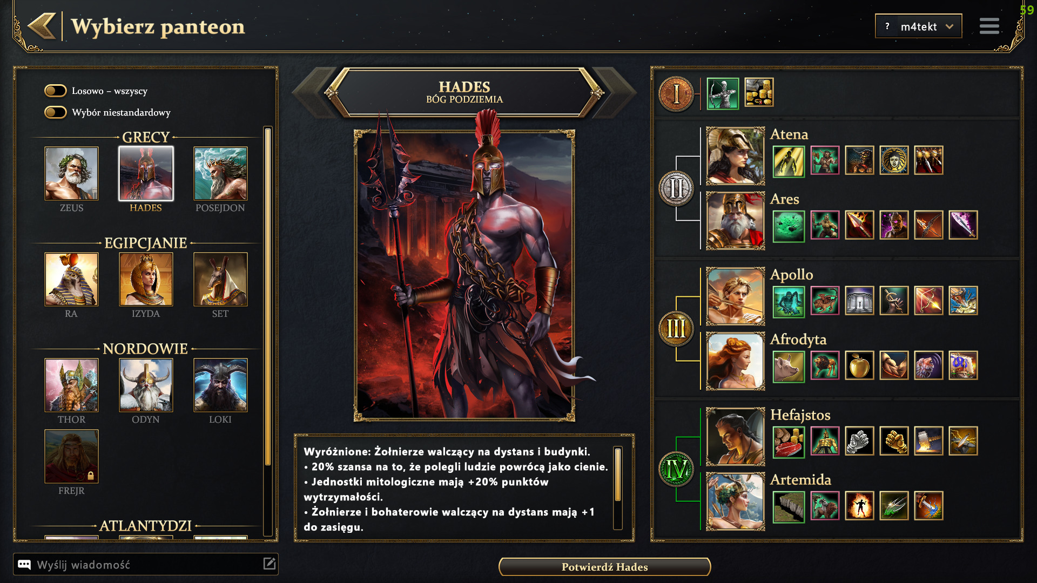This screenshot has width=1037, height=583.
Task: Click the Age III roman numeral badge
Action: pos(676,329)
